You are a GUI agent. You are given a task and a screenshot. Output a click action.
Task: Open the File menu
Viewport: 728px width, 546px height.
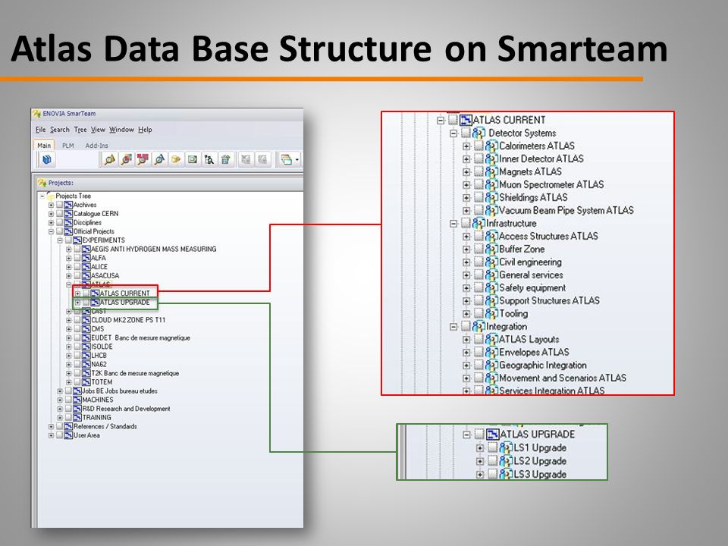pos(40,130)
